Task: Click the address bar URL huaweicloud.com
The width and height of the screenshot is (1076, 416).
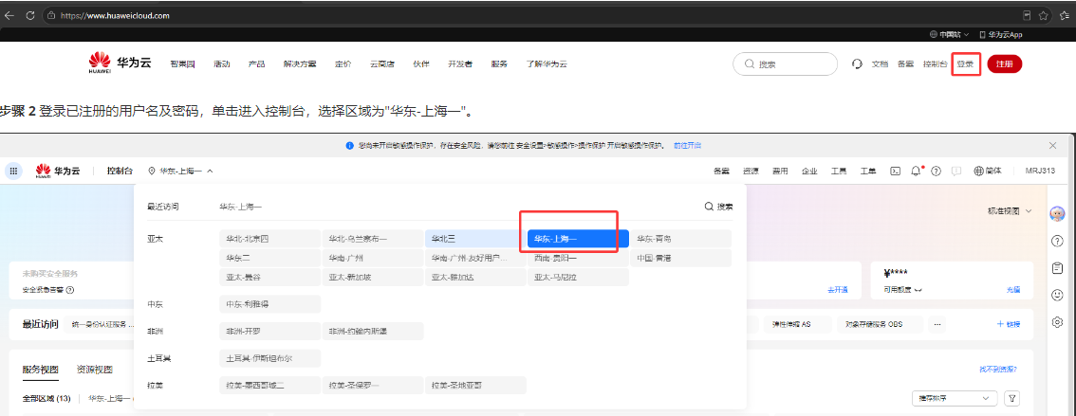Action: coord(116,15)
